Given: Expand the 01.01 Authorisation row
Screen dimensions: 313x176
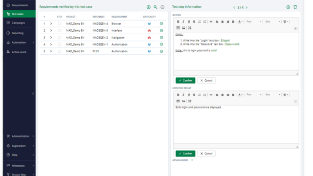Looking at the screenshot, I should coord(51,51).
